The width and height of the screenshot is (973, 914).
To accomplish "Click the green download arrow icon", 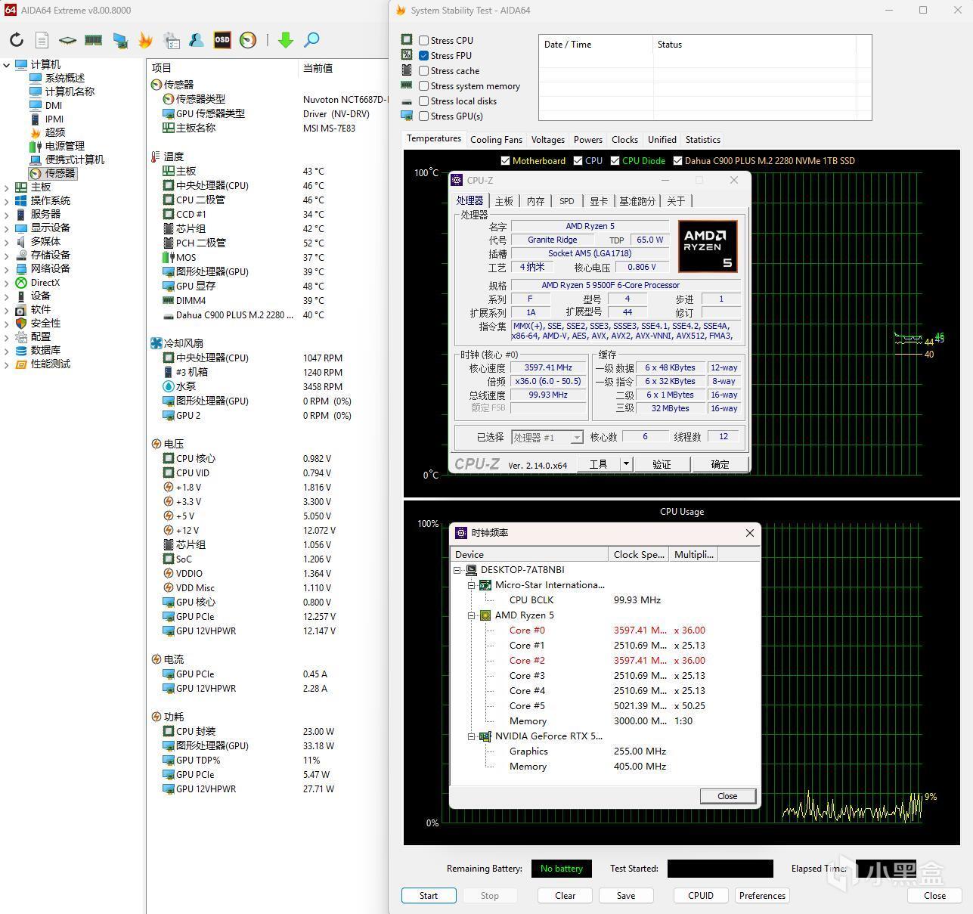I will pos(285,40).
